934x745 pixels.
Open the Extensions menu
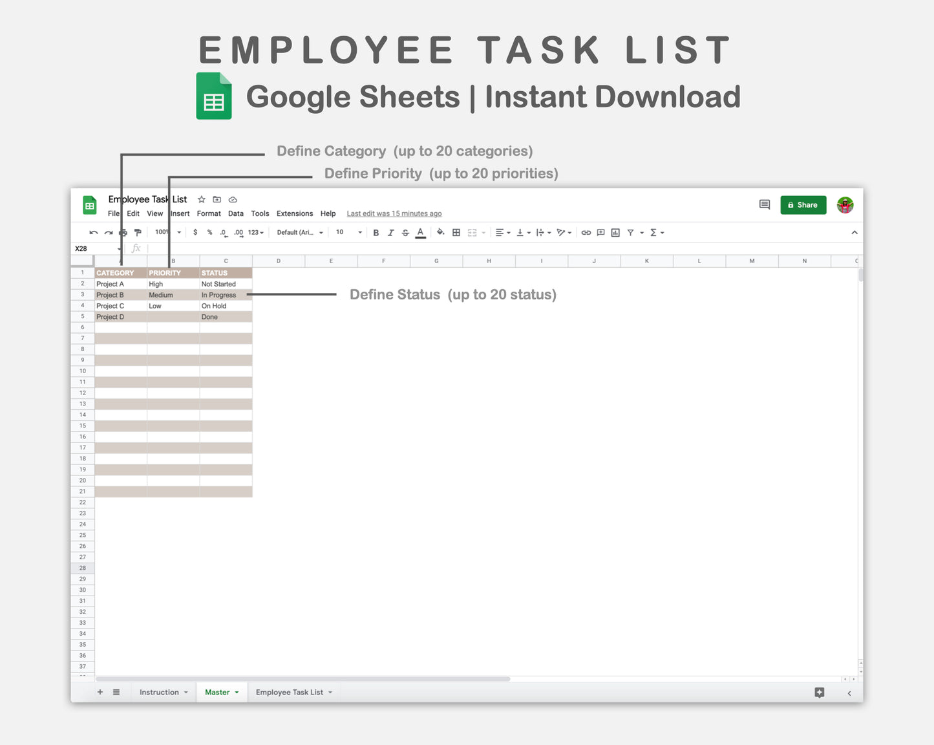point(295,214)
